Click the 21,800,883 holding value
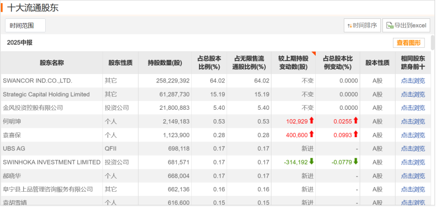The image size is (436, 207). click(174, 108)
